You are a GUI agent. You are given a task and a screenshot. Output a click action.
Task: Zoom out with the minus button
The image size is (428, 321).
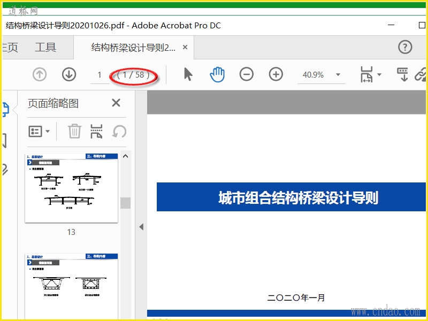click(x=247, y=74)
